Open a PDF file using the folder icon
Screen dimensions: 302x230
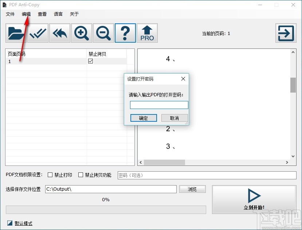[15, 33]
